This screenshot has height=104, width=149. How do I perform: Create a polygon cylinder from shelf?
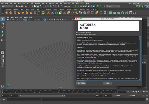[x=15, y=13]
